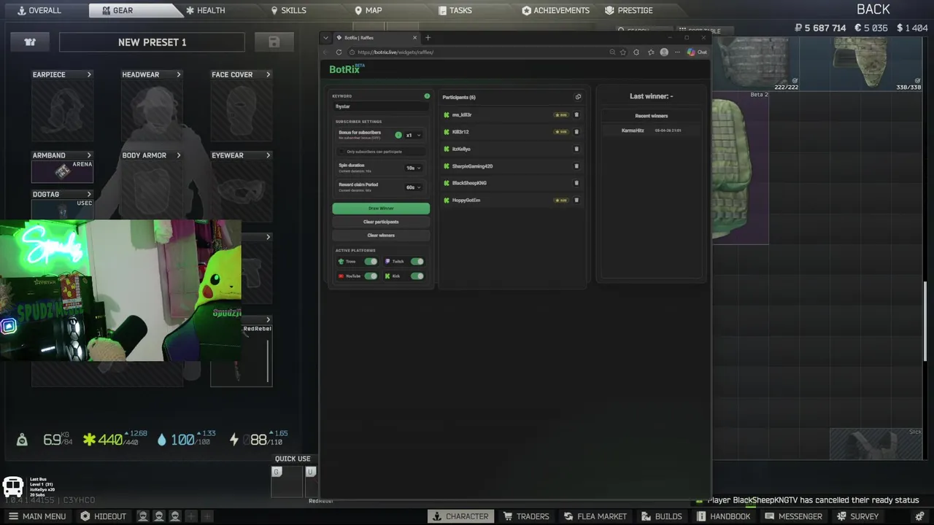
Task: Copy the participants list
Action: (x=578, y=97)
